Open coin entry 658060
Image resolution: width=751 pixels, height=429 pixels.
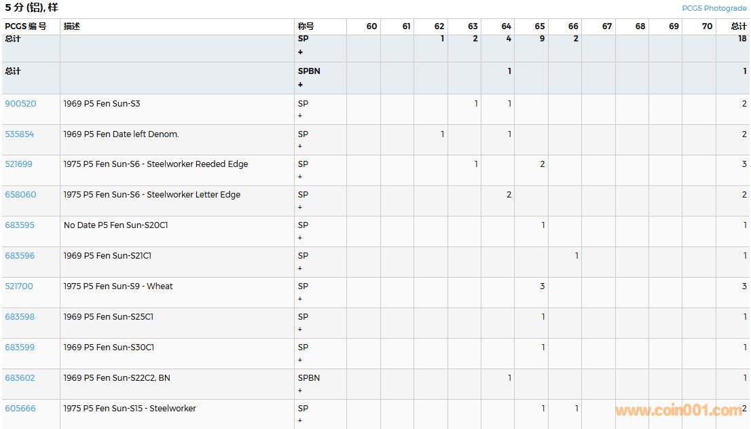pos(20,195)
